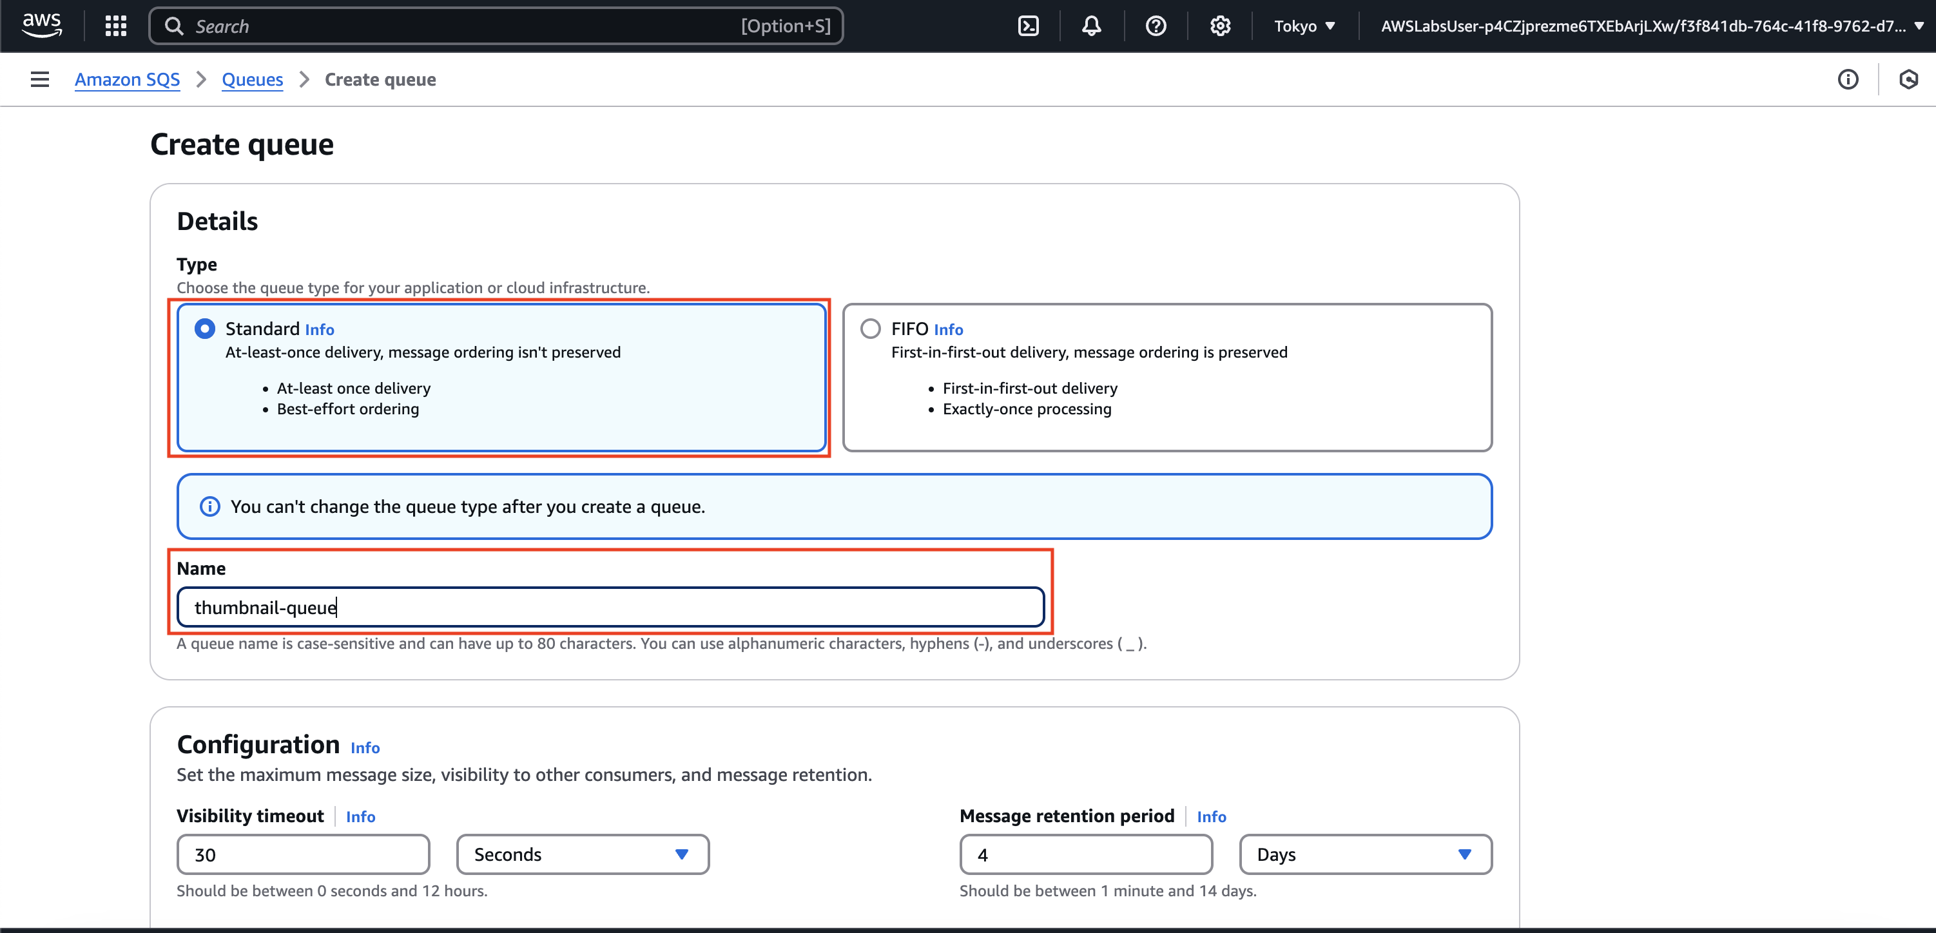The height and width of the screenshot is (933, 1936).
Task: Navigate to Queues breadcrumb link
Action: [x=252, y=79]
